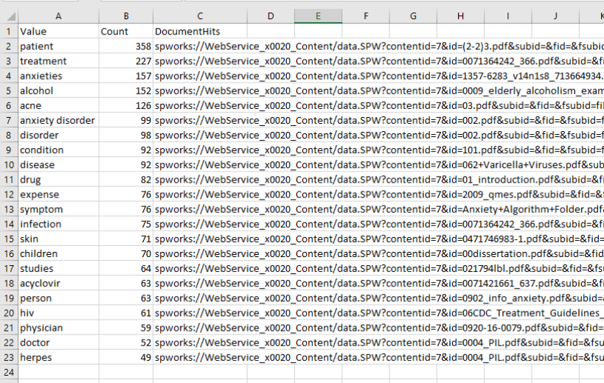This screenshot has width=604, height=383.
Task: Select column F header
Action: [x=366, y=16]
